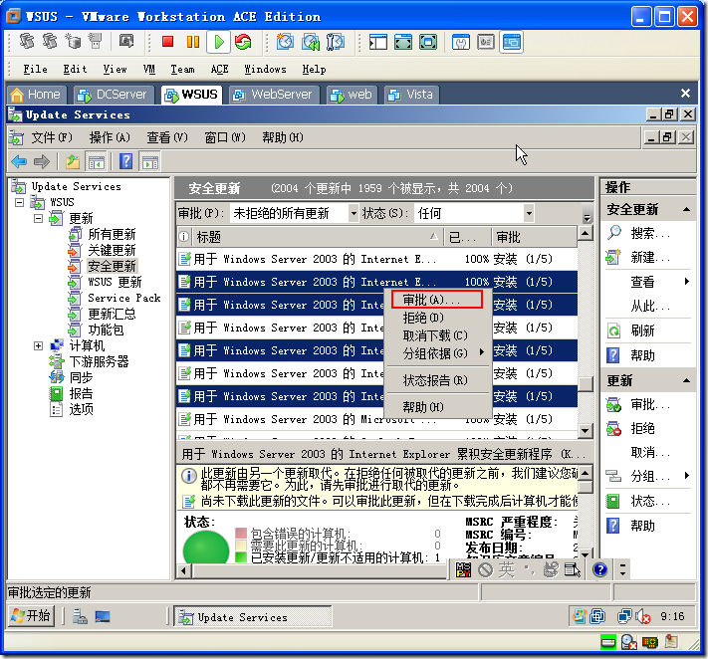Click the Back arrow in Update Services toolbar
Screen dimensions: 708x659
[19, 161]
